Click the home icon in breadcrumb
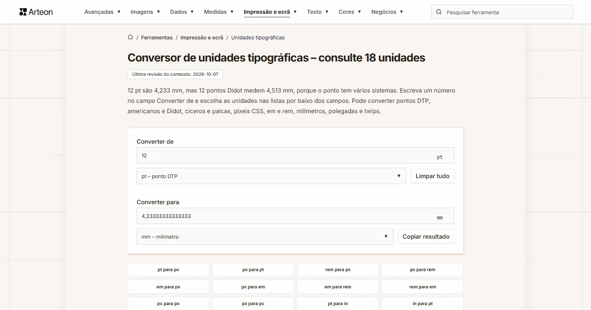This screenshot has height=310, width=591. (131, 37)
